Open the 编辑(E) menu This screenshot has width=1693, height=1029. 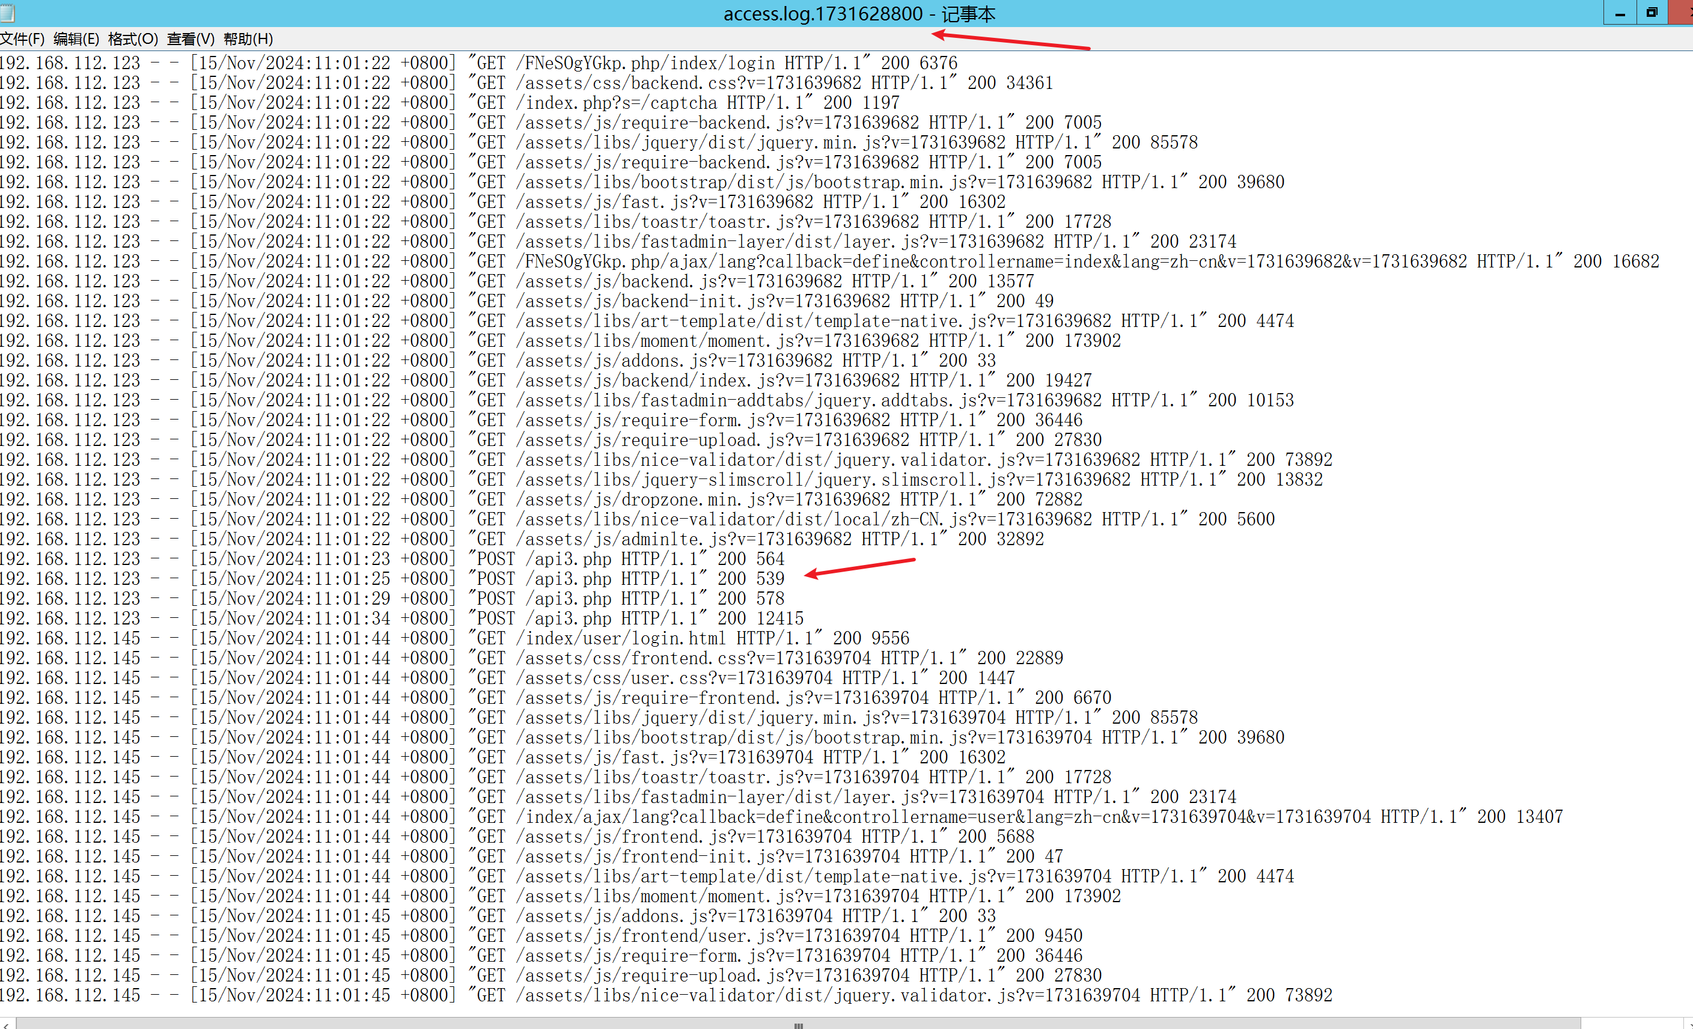pyautogui.click(x=76, y=39)
